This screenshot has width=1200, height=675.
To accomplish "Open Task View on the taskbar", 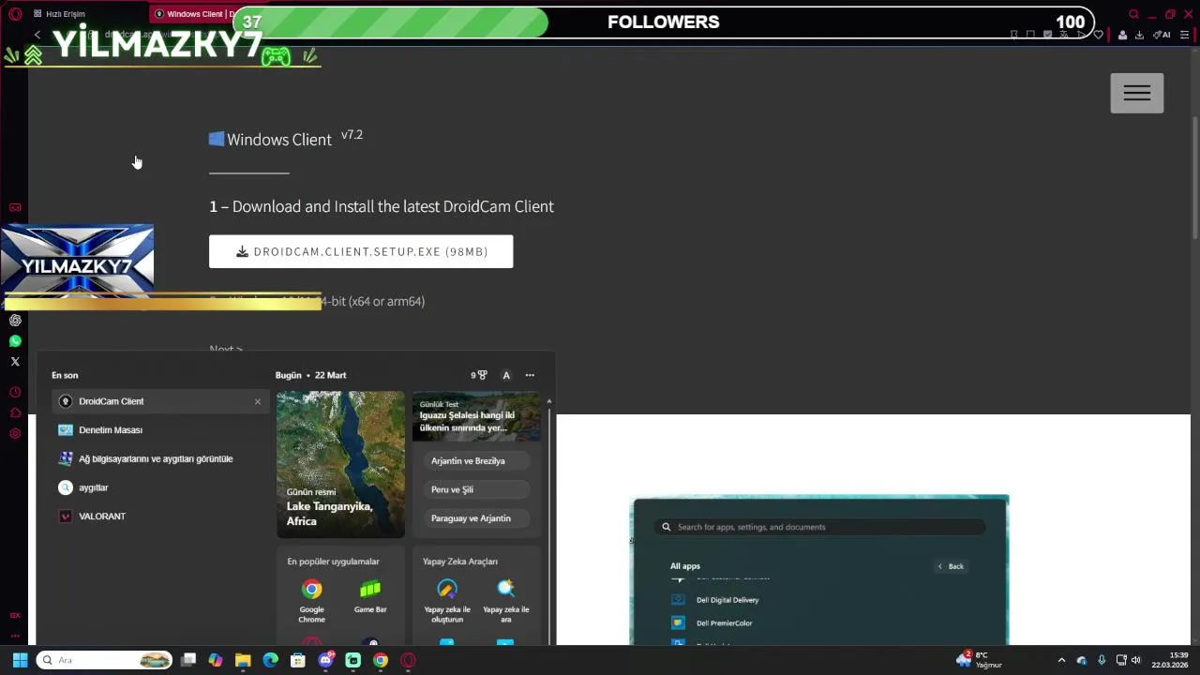I will [x=188, y=660].
